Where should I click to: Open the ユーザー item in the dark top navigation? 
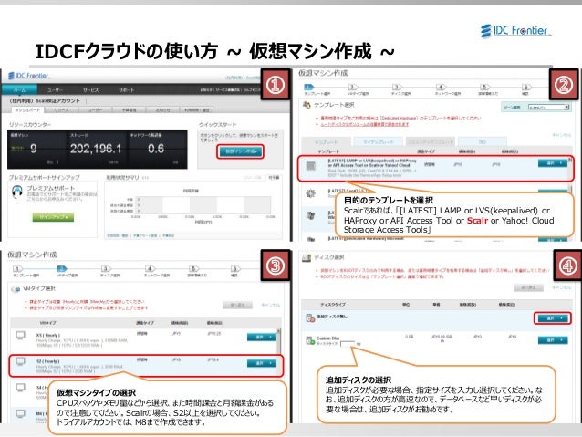56,90
